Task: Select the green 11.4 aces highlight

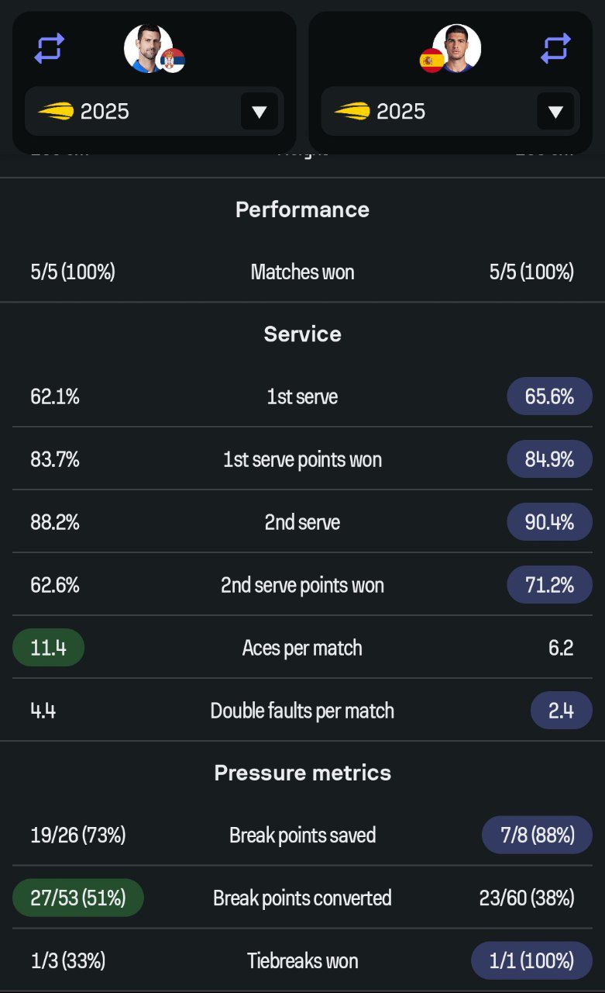Action: coord(48,648)
